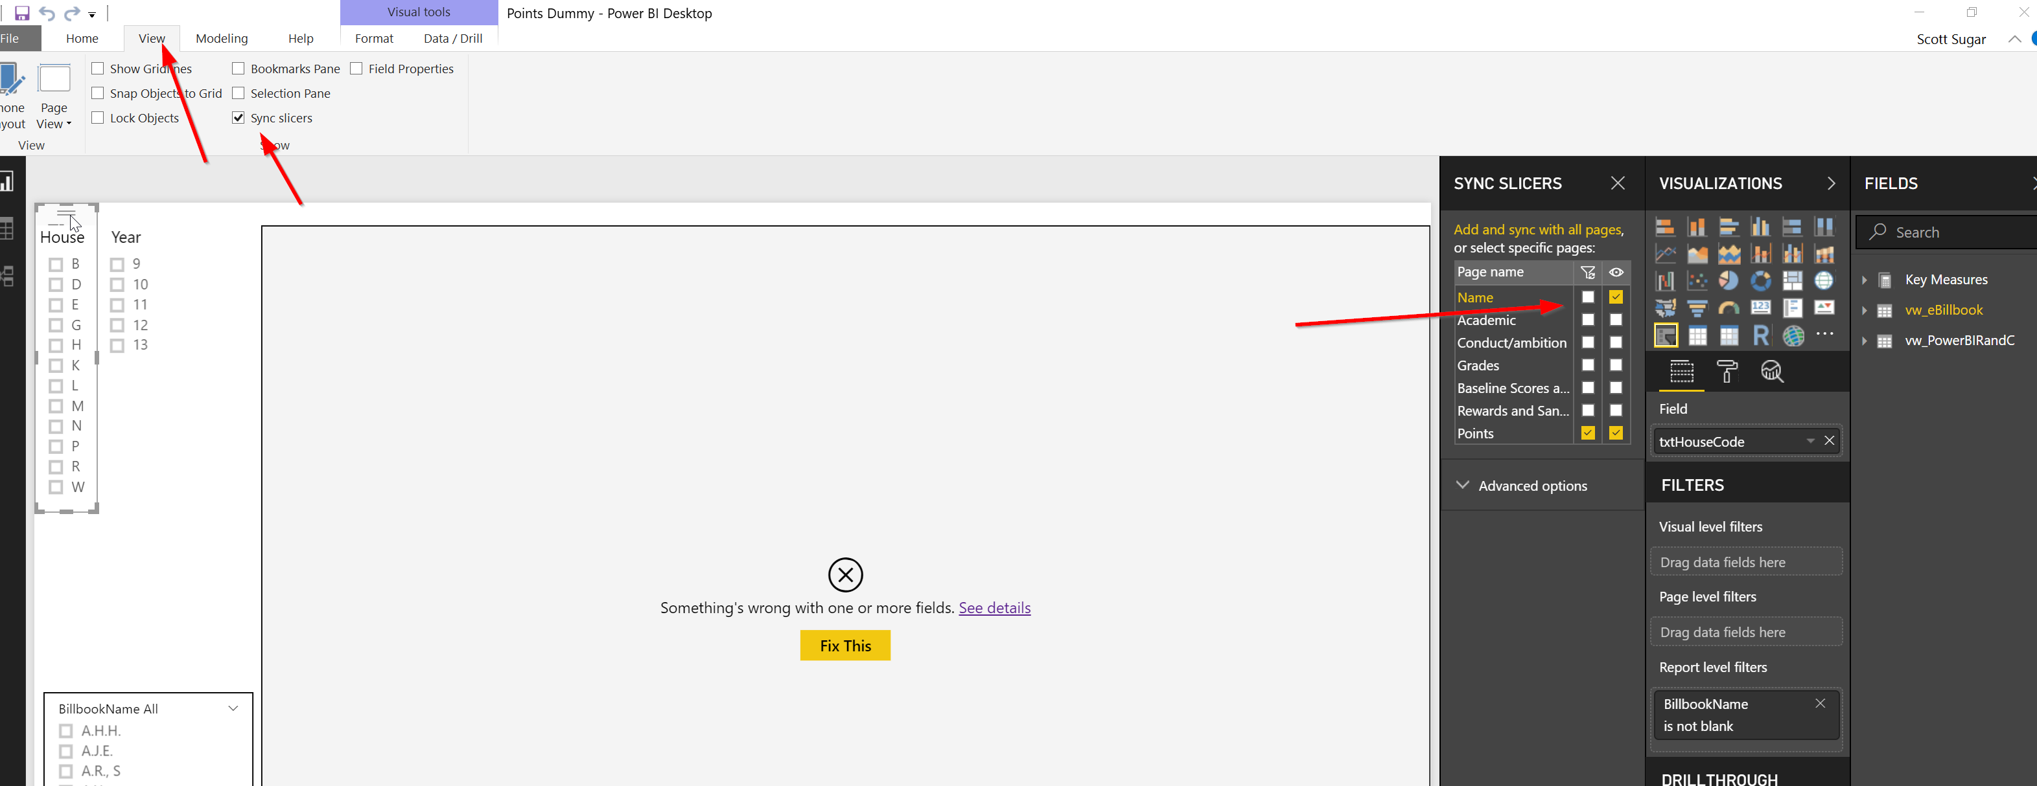This screenshot has height=786, width=2037.
Task: Select the ArcGIS globe map visual
Action: (1793, 336)
